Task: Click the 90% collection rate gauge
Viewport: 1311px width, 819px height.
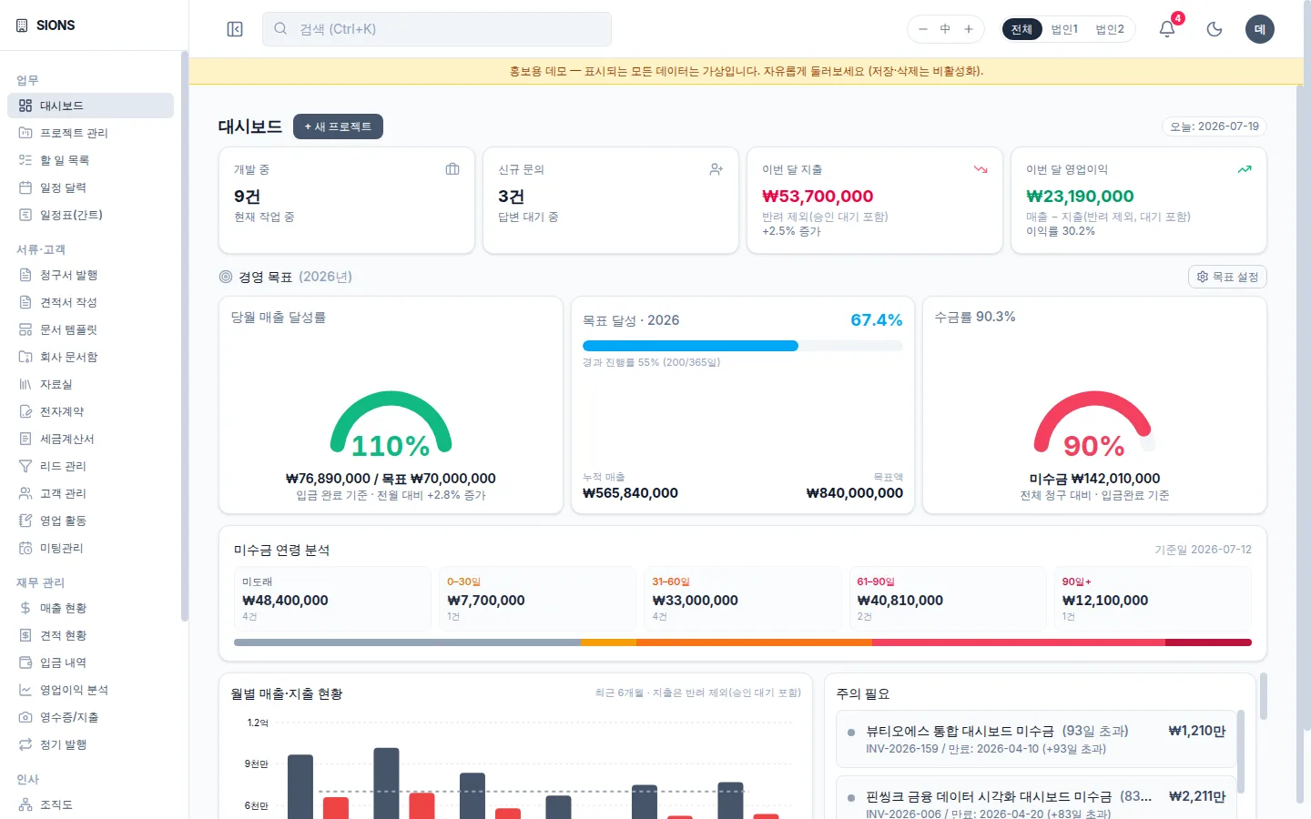Action: tap(1094, 424)
